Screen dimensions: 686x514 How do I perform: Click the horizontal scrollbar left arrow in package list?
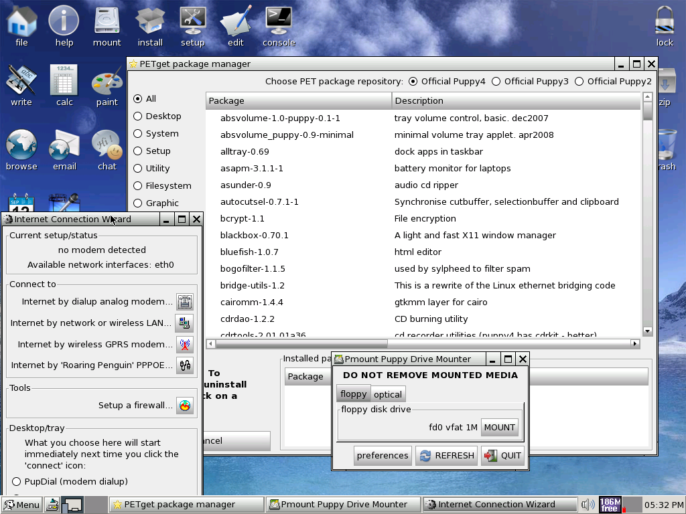[211, 344]
